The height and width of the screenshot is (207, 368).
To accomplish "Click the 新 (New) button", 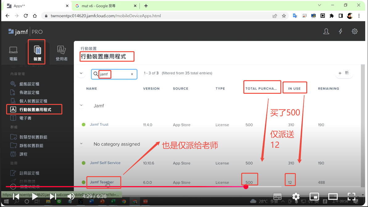I will (344, 73).
